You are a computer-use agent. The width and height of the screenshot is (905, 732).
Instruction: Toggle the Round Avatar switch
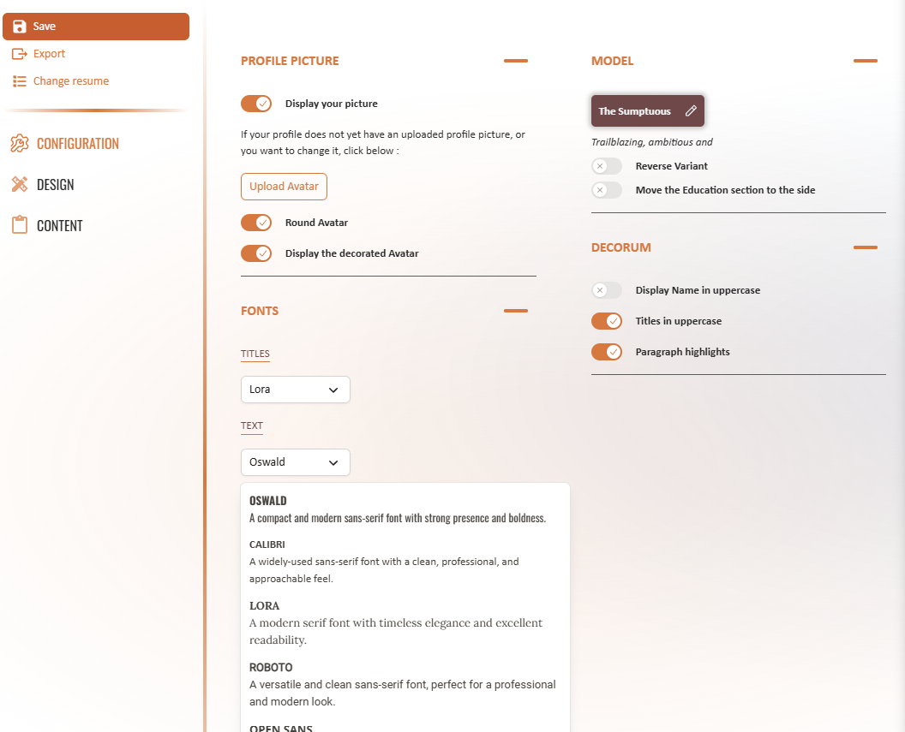tap(256, 223)
